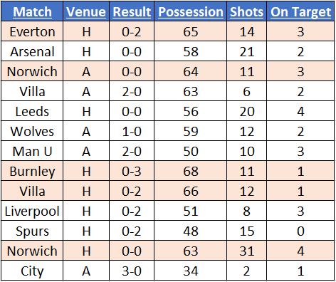Select the 3-0 result cell
The height and width of the screenshot is (282, 336).
tap(132, 271)
